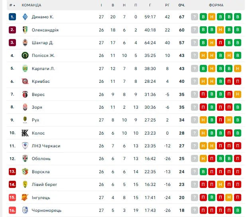Click the Kryvbas team crest

tap(25, 82)
